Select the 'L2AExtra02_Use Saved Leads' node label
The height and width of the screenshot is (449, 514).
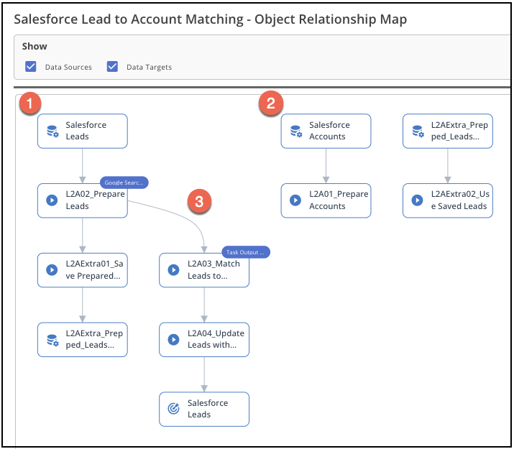(460, 200)
